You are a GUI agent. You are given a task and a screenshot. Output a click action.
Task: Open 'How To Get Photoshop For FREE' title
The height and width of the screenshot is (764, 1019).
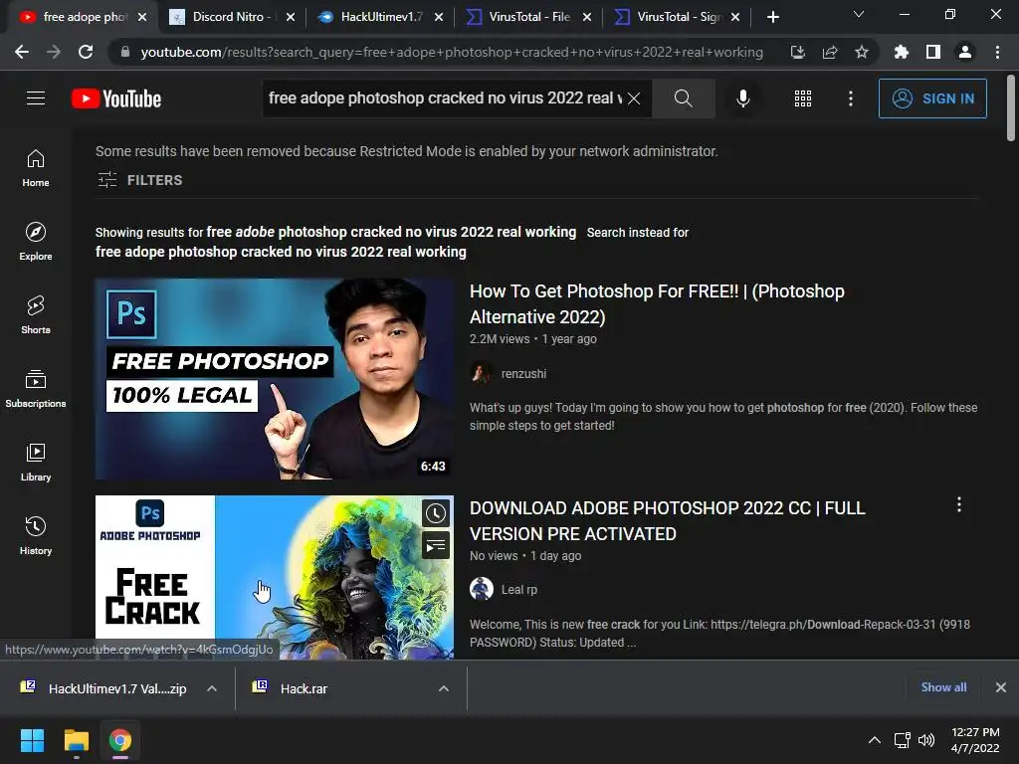click(x=657, y=303)
